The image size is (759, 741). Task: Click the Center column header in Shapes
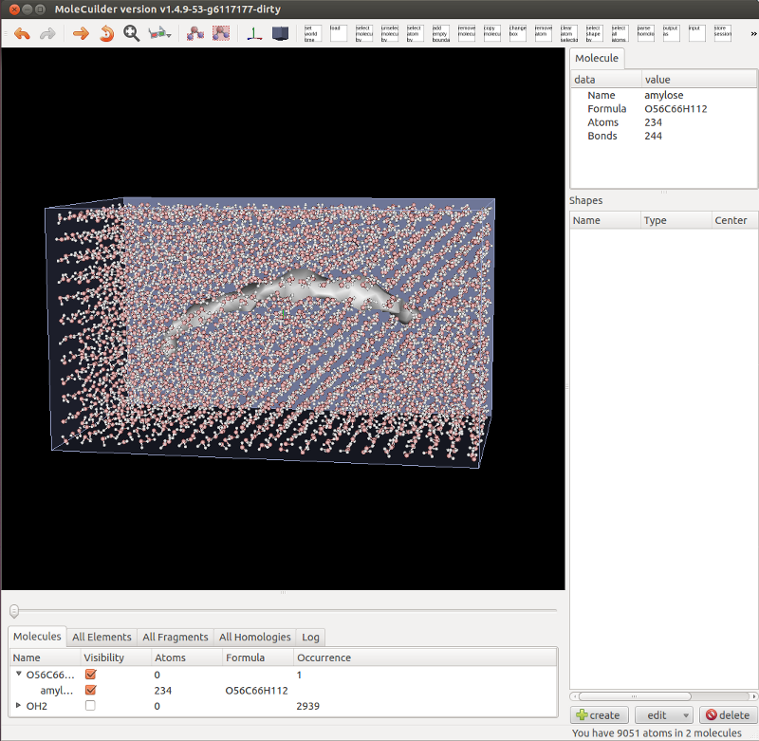click(x=734, y=220)
